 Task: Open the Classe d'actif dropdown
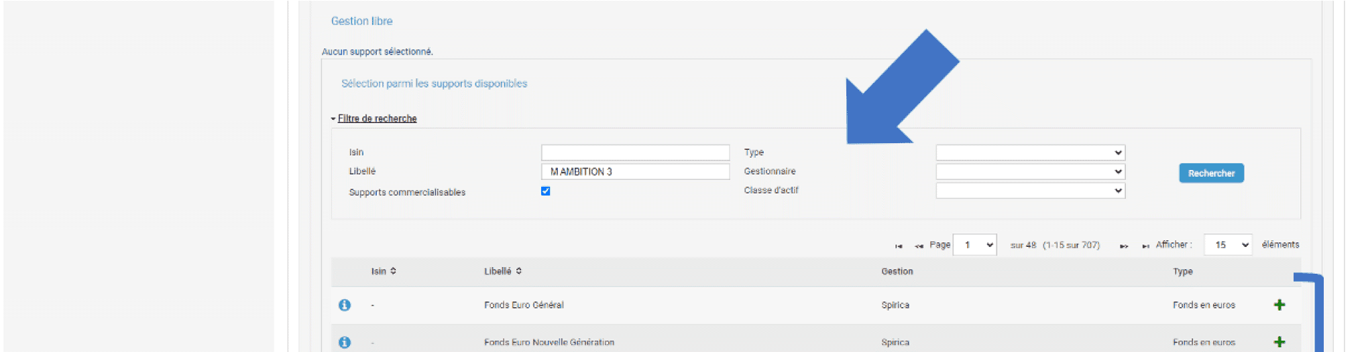[x=1030, y=191]
